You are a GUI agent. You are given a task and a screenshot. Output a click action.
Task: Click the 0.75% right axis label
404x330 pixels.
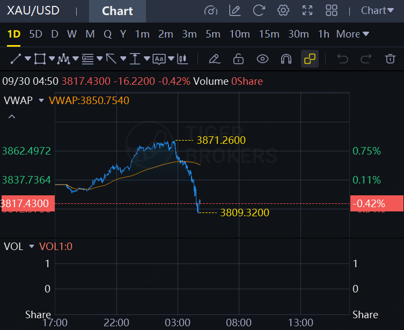pyautogui.click(x=366, y=151)
